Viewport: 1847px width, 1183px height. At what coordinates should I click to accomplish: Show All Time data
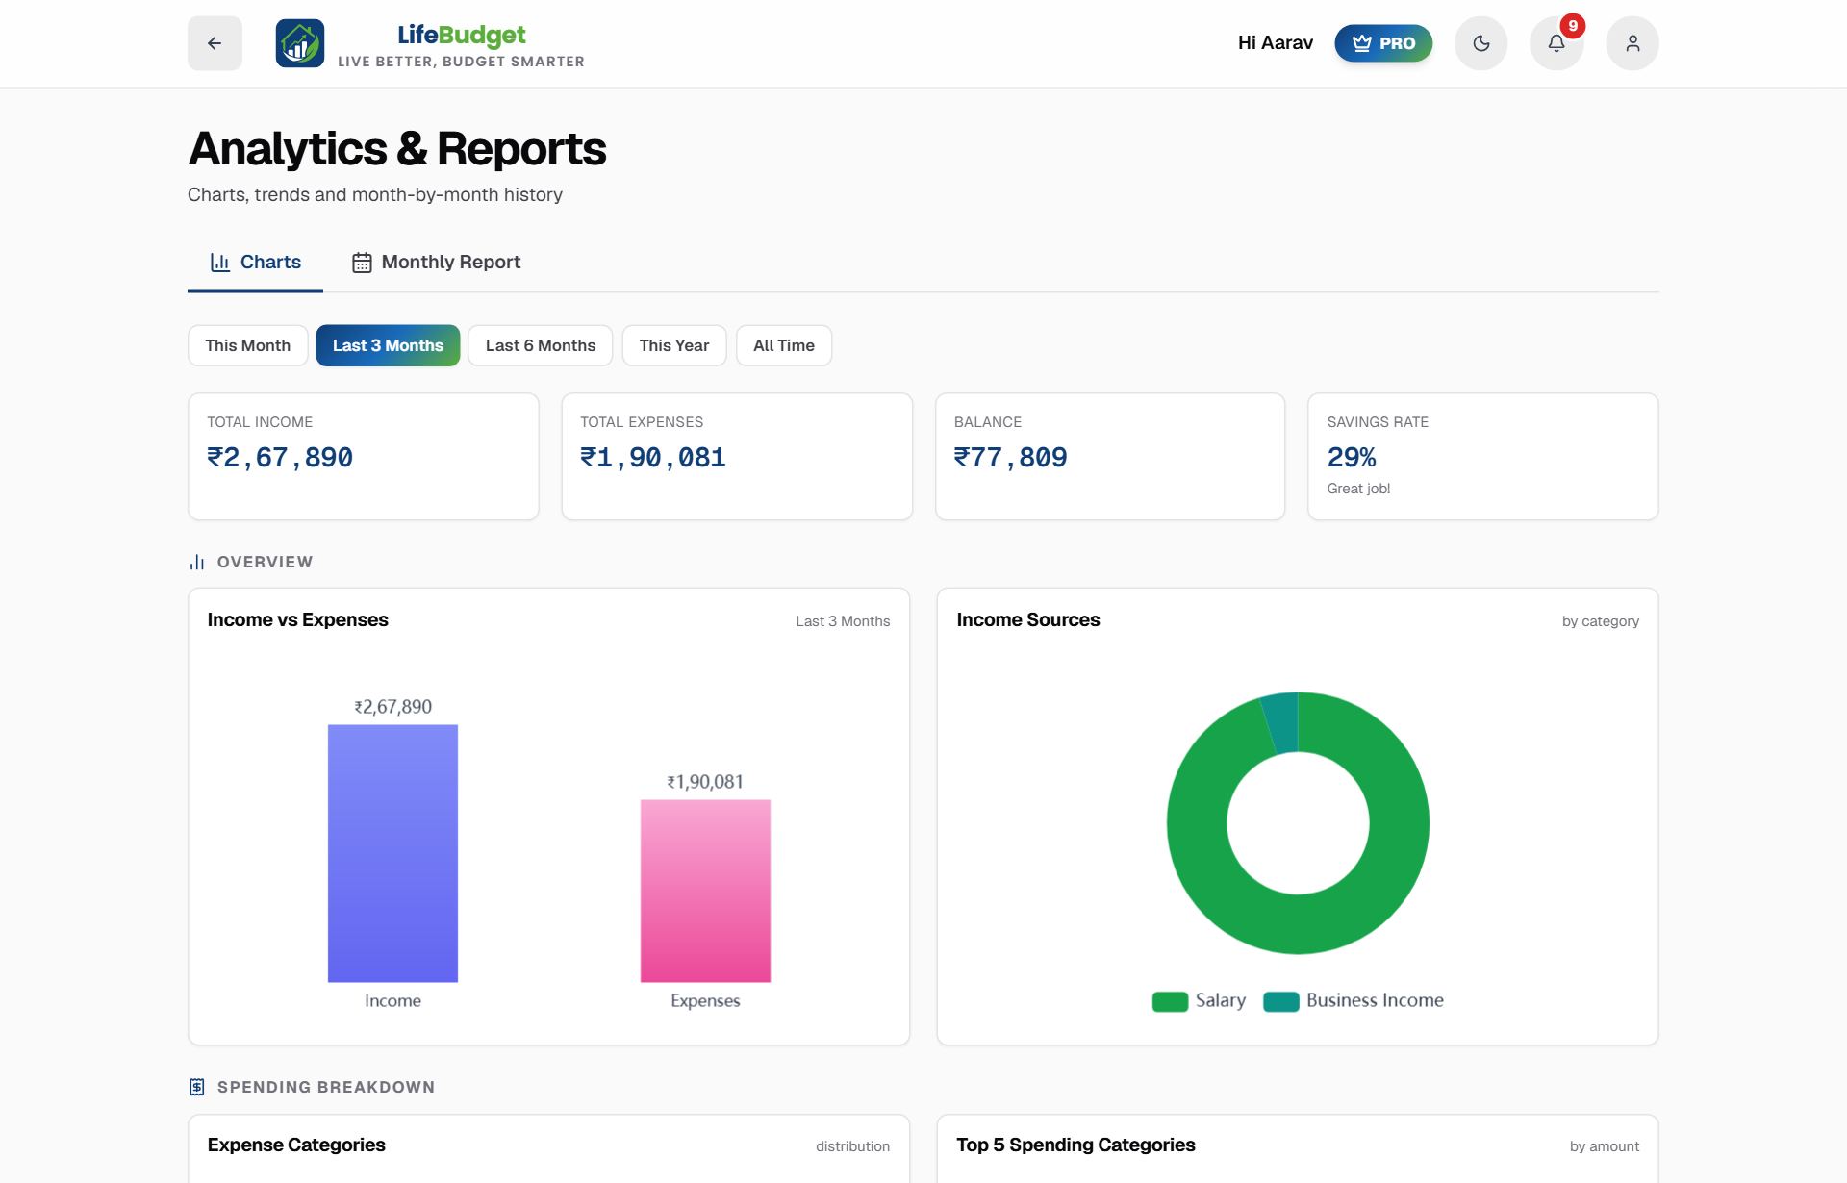(784, 345)
